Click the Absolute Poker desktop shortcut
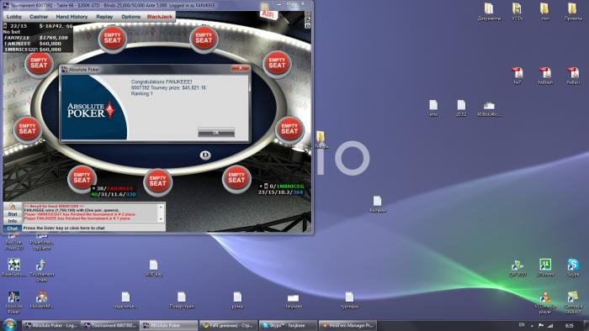Viewport: 589px width, 331px height. [x=13, y=302]
